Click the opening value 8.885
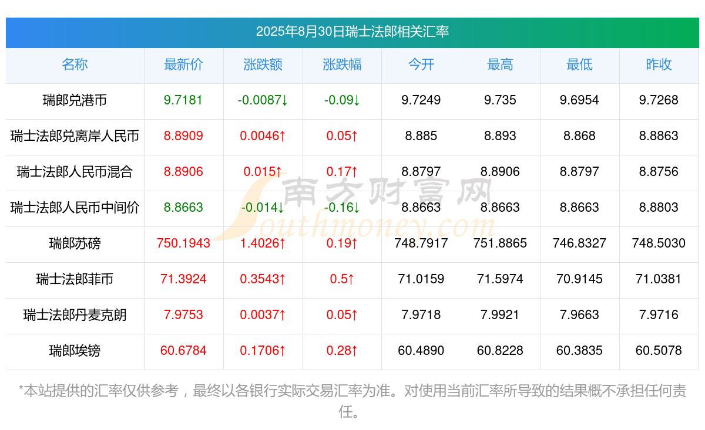The height and width of the screenshot is (430, 705). 421,136
